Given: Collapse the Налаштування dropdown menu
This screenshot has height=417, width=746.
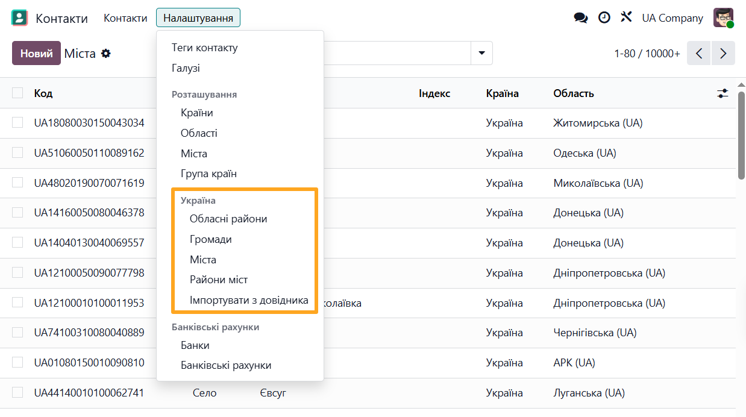Looking at the screenshot, I should tap(198, 18).
